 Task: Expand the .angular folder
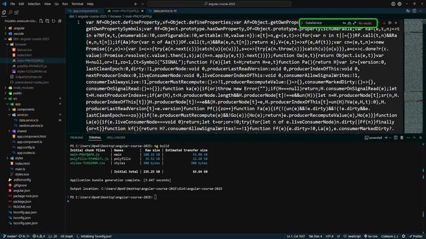click(x=19, y=28)
